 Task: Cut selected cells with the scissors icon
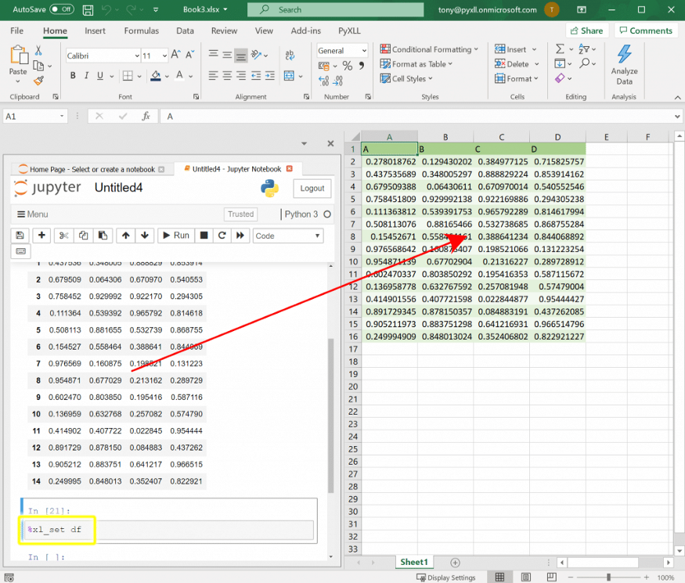[63, 233]
